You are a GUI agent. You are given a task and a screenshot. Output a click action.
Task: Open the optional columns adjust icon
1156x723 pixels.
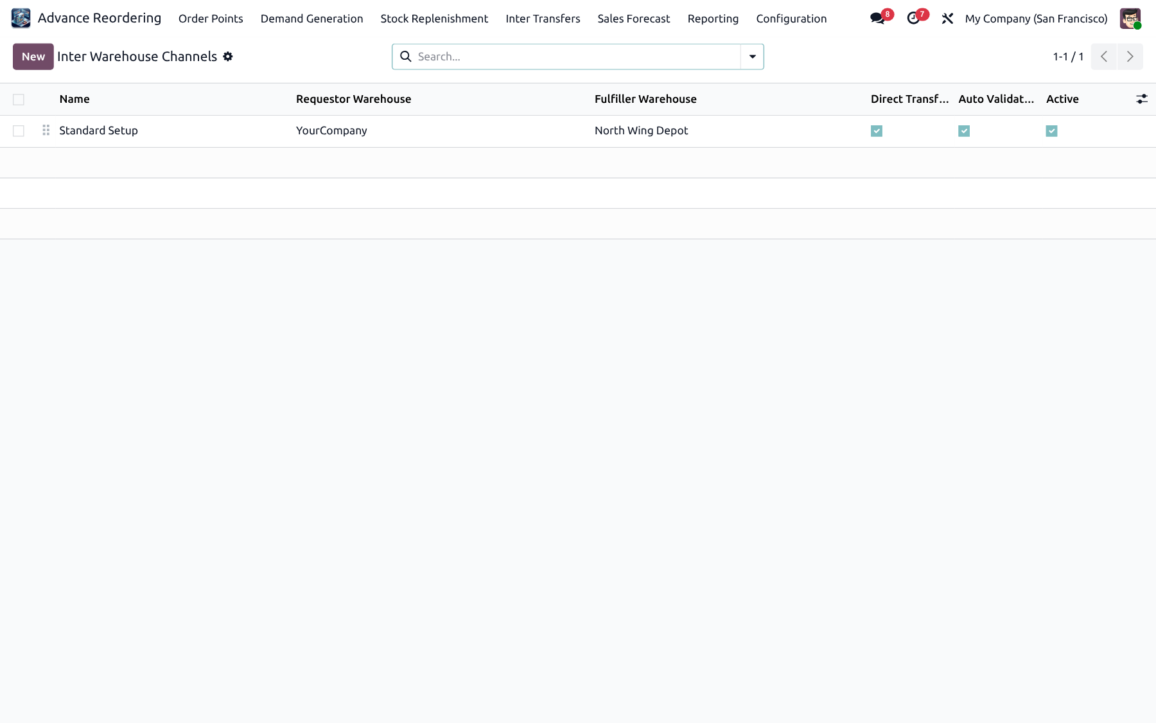(x=1142, y=99)
